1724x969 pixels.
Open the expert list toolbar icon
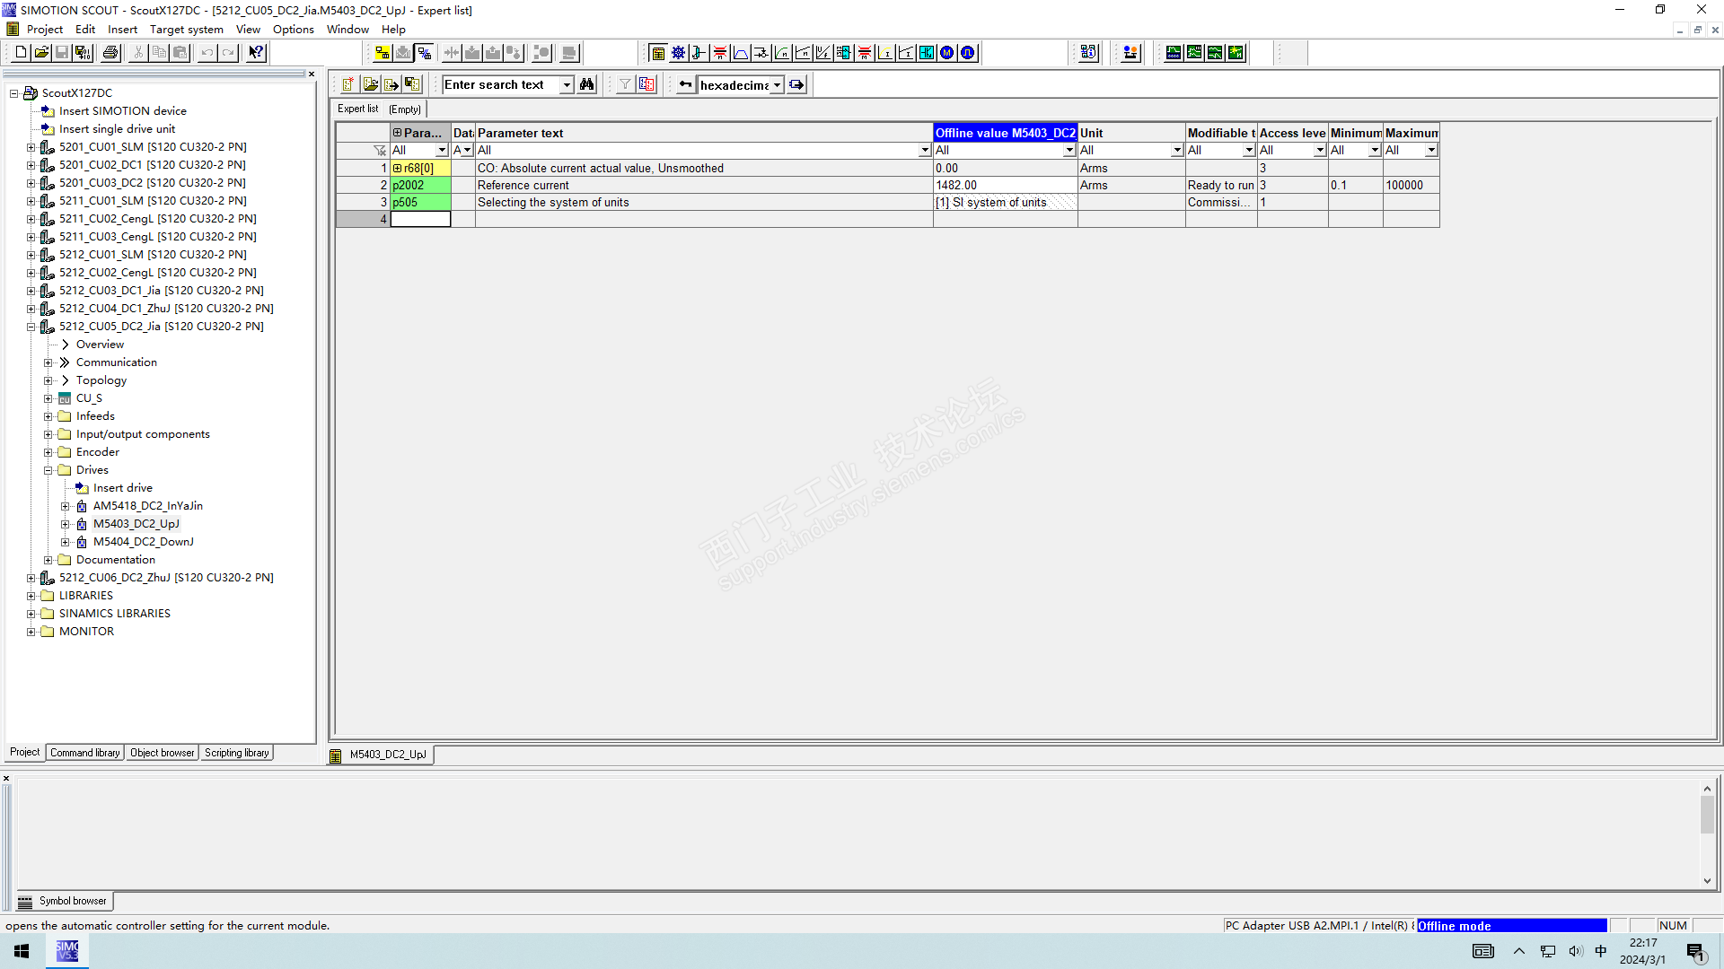[658, 53]
